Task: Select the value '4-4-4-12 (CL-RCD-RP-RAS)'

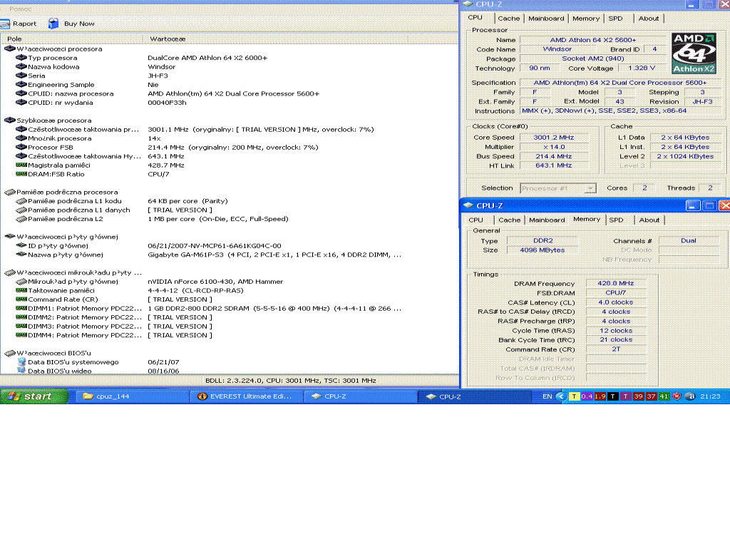Action: tap(195, 290)
